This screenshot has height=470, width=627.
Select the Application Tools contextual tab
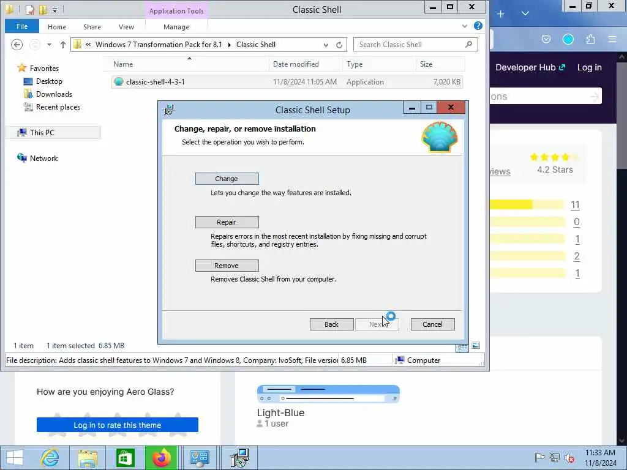pyautogui.click(x=176, y=11)
